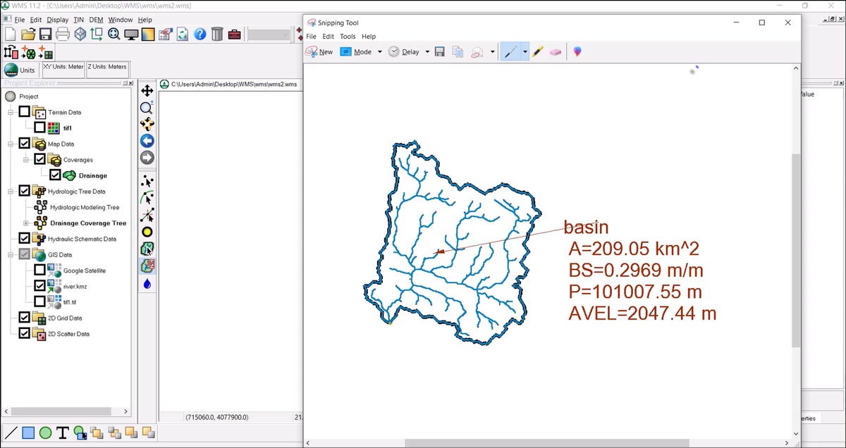Click the Snipping Tool vertical scrollbar
Viewport: 846px width, 448px height.
tap(796, 247)
